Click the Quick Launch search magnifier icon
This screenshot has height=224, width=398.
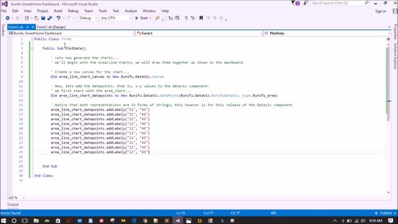[x=366, y=3]
